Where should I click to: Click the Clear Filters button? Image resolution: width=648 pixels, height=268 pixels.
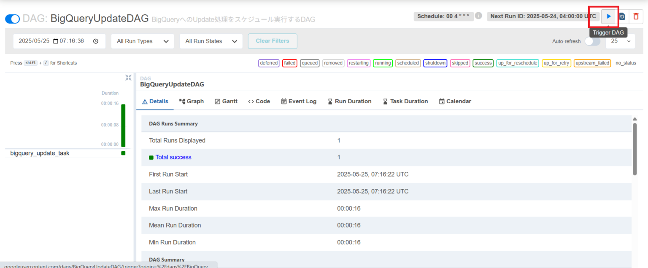coord(272,41)
